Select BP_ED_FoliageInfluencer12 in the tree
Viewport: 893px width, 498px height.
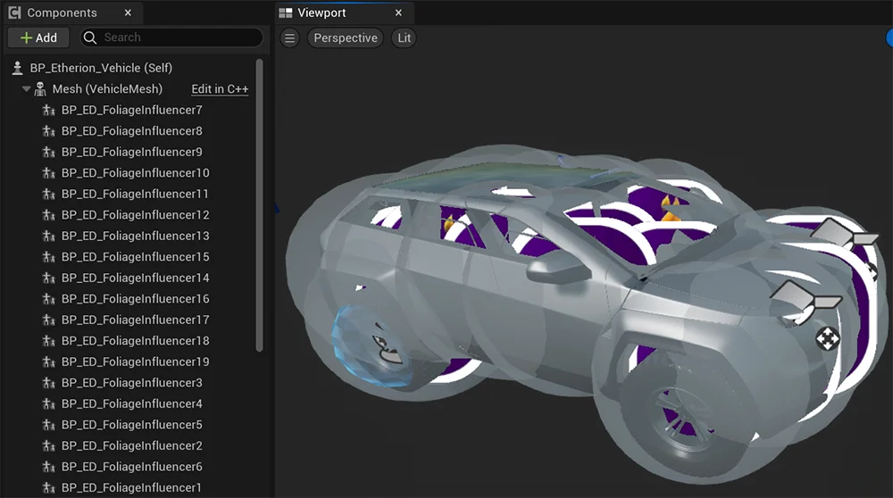pyautogui.click(x=135, y=215)
